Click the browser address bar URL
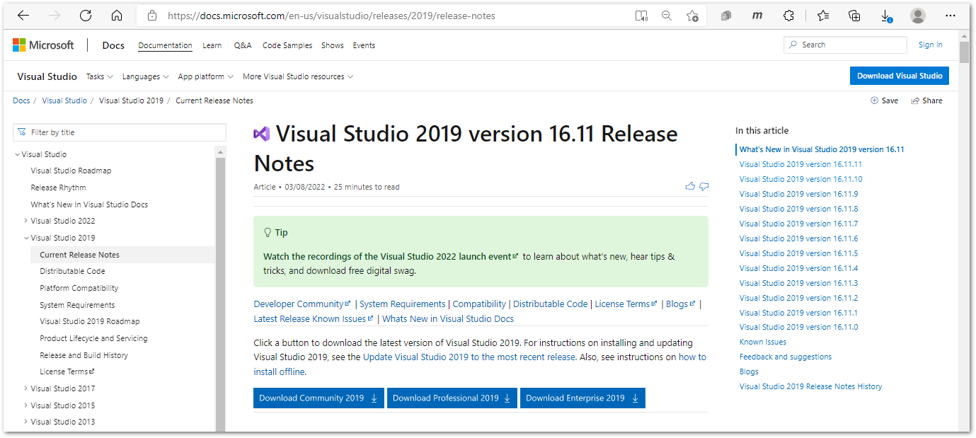Viewport: 976px width, 438px height. pos(331,16)
